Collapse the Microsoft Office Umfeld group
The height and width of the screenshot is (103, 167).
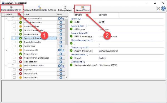6,66
